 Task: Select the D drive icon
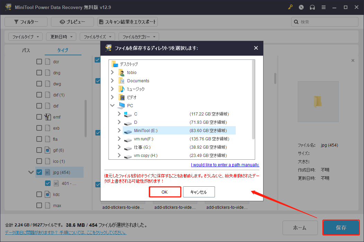[128, 123]
